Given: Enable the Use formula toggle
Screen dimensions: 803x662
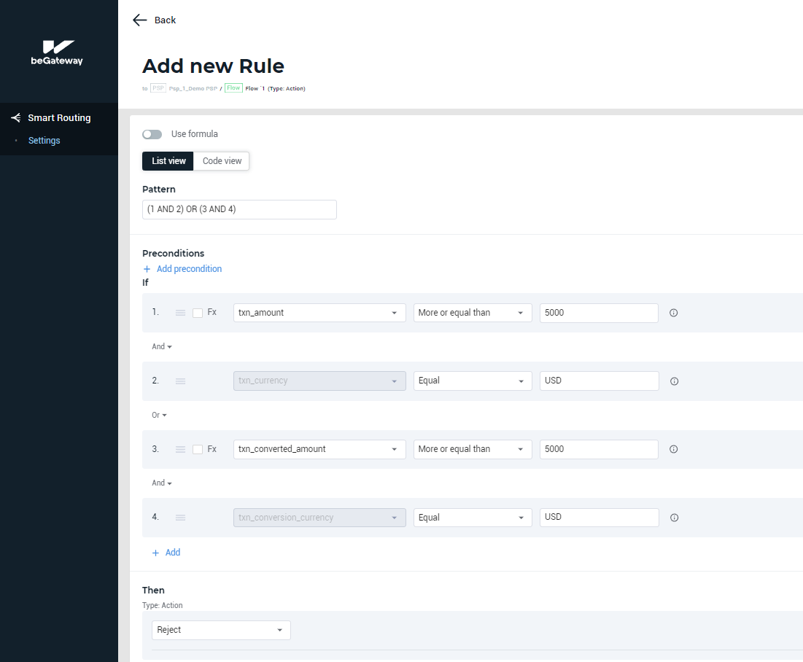Looking at the screenshot, I should pyautogui.click(x=152, y=134).
